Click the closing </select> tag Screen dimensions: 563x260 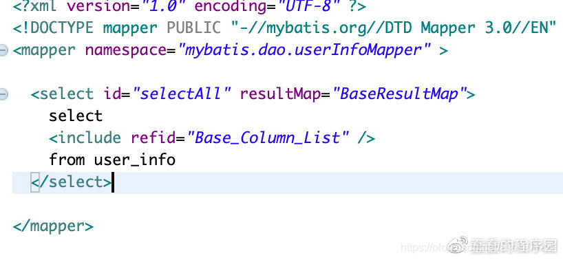coord(72,182)
